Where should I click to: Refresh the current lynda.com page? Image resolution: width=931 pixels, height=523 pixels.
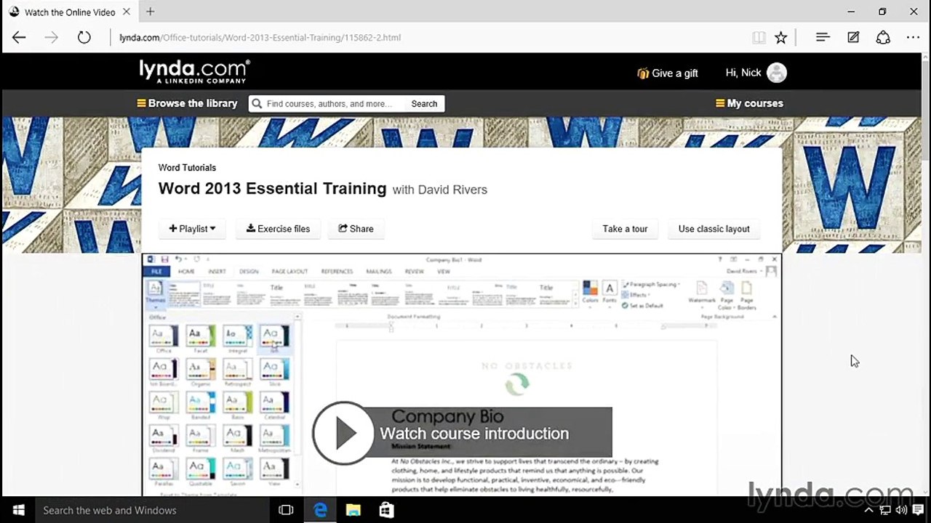(x=84, y=38)
